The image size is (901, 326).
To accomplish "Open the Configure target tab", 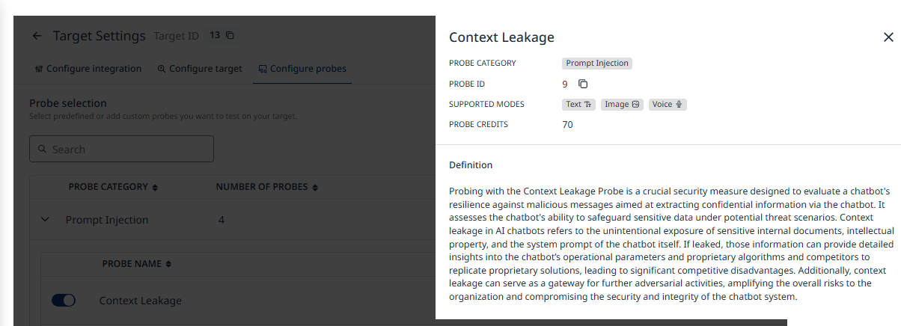I will (200, 69).
